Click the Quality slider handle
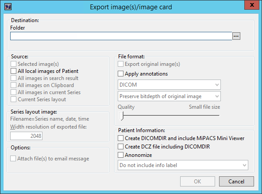 [121, 116]
